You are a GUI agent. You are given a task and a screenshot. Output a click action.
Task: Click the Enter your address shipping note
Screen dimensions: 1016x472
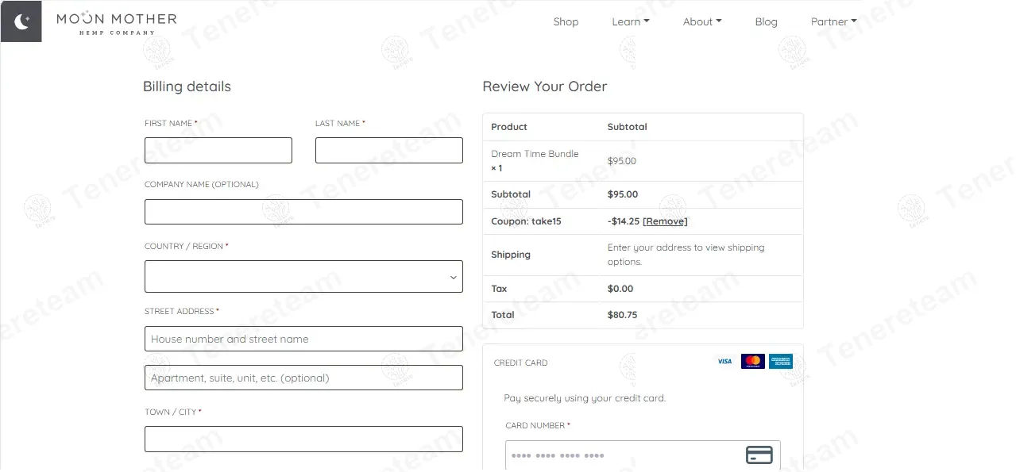coord(686,255)
